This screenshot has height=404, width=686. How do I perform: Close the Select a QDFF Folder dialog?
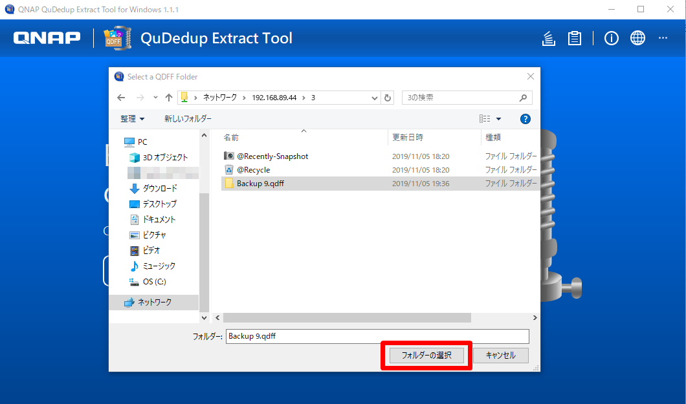coord(531,76)
